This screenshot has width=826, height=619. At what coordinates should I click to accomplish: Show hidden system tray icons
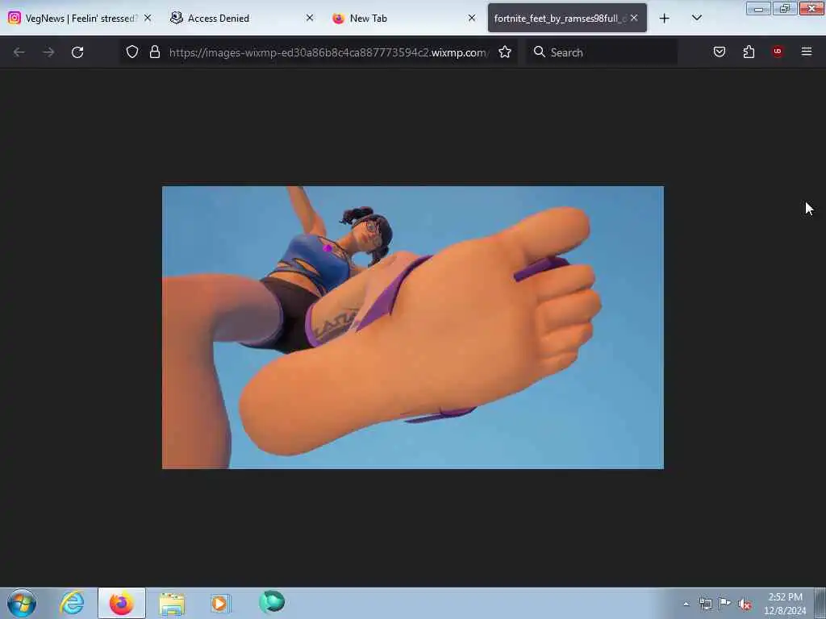pyautogui.click(x=686, y=604)
